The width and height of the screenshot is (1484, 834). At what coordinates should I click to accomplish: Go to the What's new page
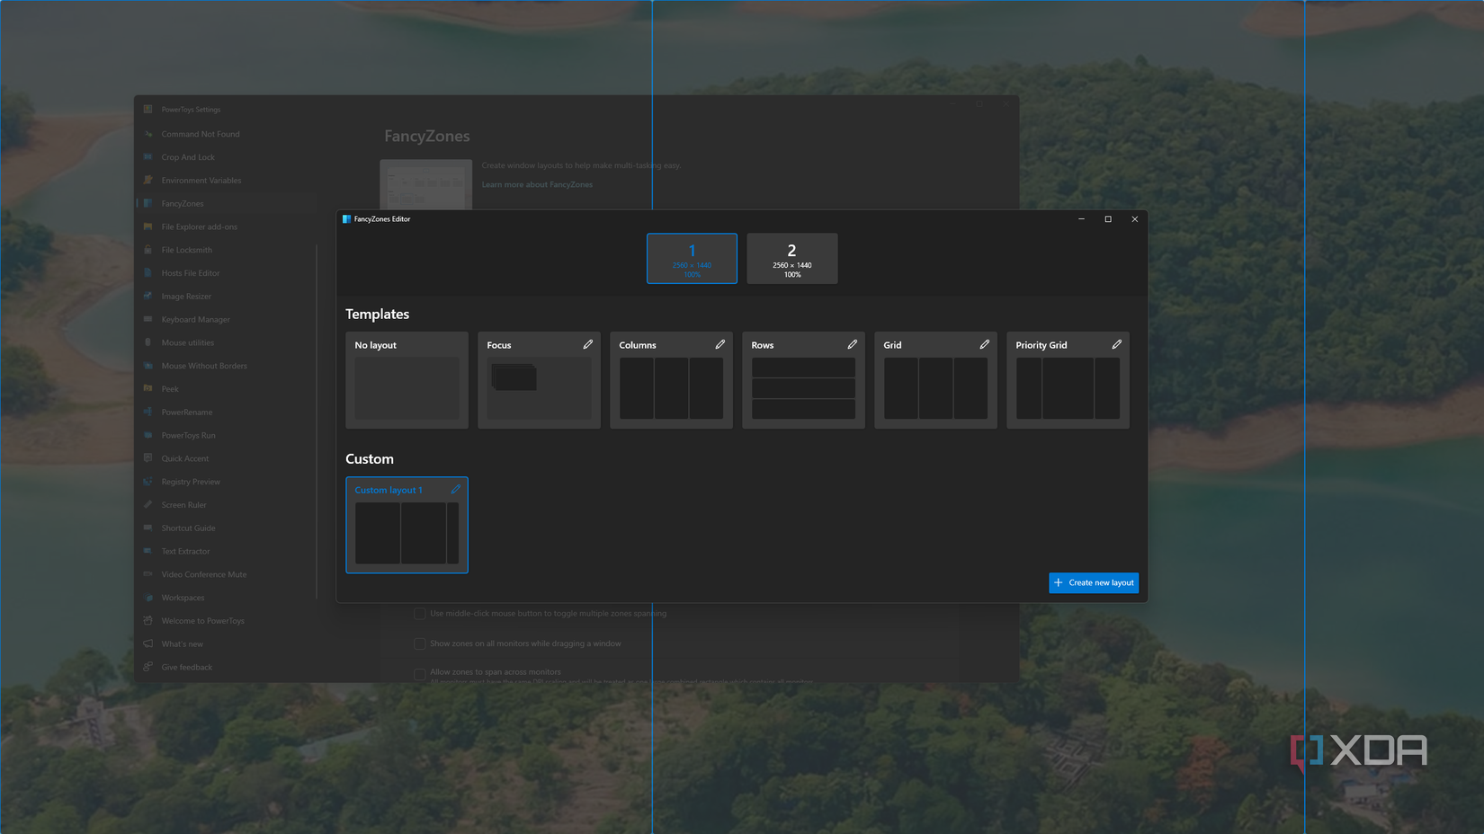(x=182, y=643)
